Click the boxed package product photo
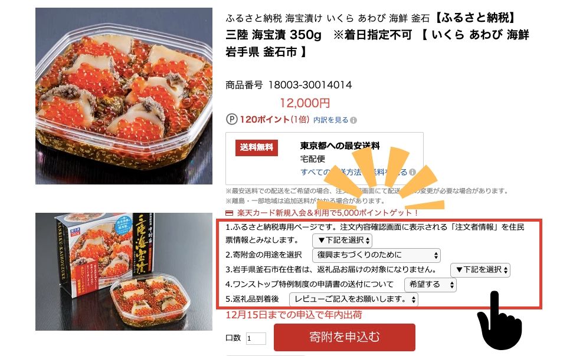This screenshot has height=356, width=573. 124,272
